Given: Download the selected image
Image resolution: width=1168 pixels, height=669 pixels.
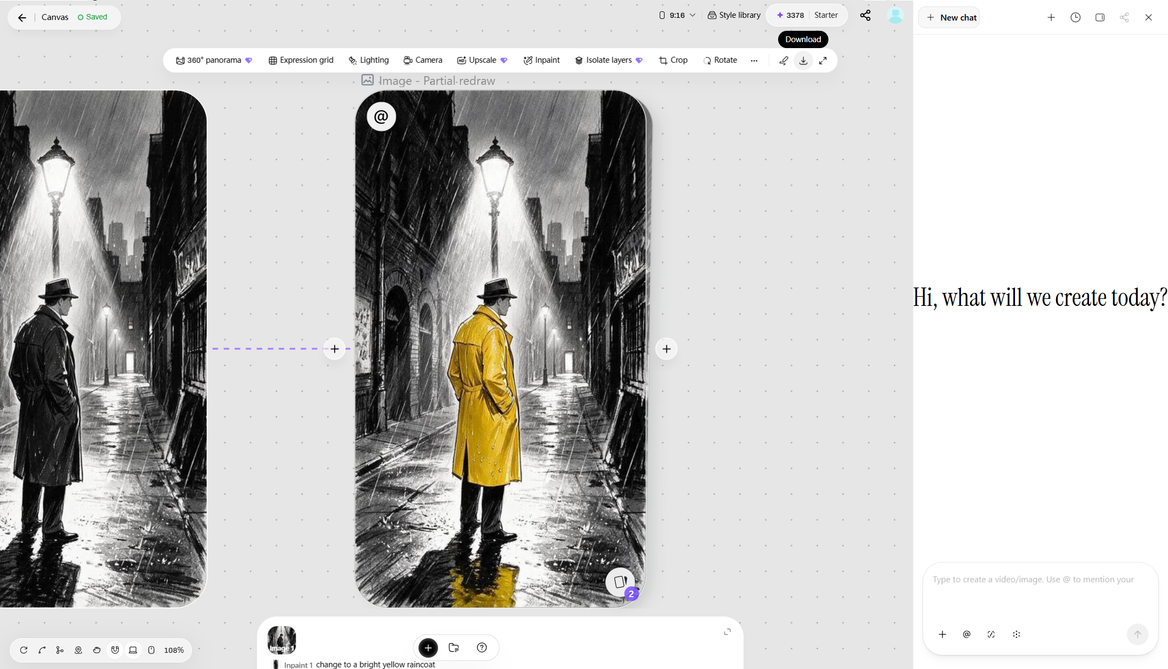Looking at the screenshot, I should [x=804, y=61].
